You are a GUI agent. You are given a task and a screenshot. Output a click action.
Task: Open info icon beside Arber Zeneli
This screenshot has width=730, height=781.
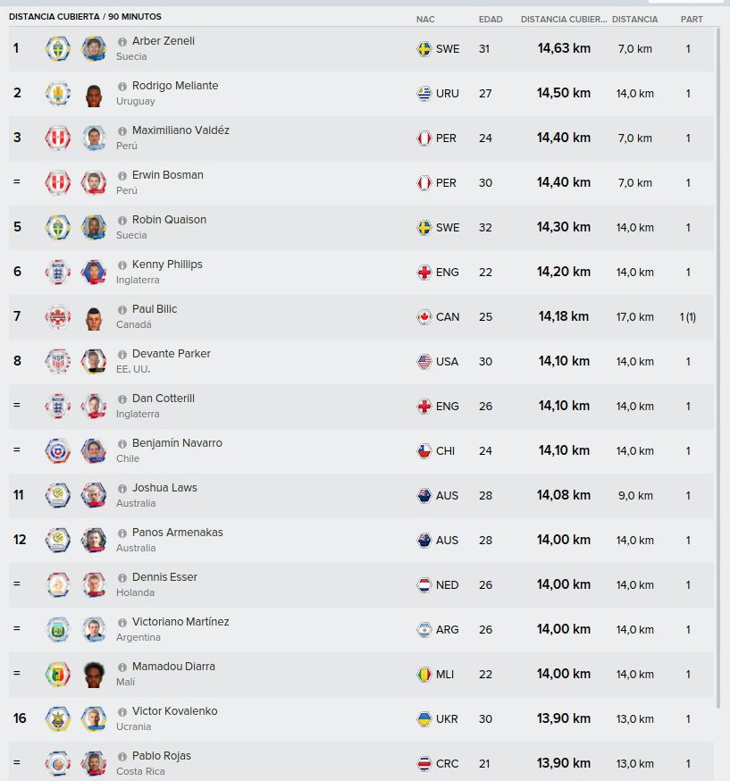tap(122, 42)
